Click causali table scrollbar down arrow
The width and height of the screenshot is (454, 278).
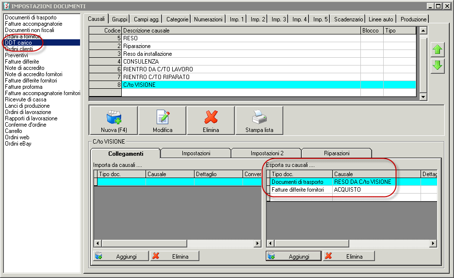(x=423, y=97)
